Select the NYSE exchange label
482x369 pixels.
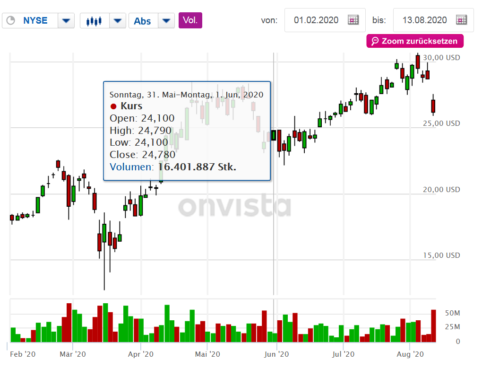tap(35, 21)
